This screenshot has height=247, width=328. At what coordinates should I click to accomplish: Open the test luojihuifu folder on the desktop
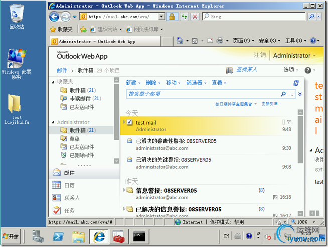[17, 109]
